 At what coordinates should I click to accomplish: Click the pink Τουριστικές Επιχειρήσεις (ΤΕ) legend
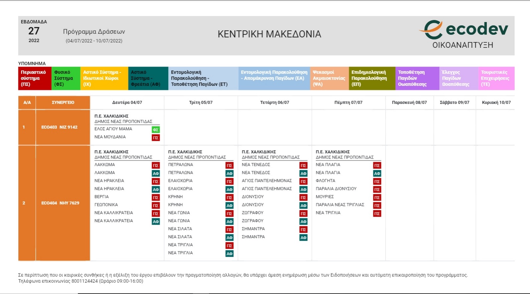click(496, 78)
